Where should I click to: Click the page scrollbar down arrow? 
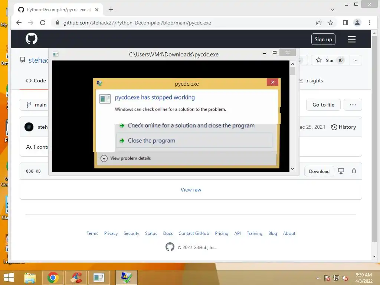coord(374,256)
